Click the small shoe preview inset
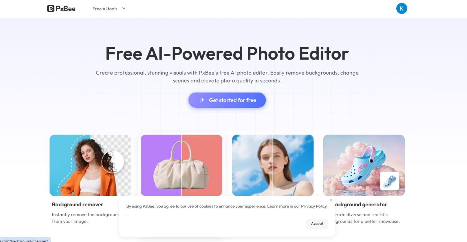 [x=389, y=181]
